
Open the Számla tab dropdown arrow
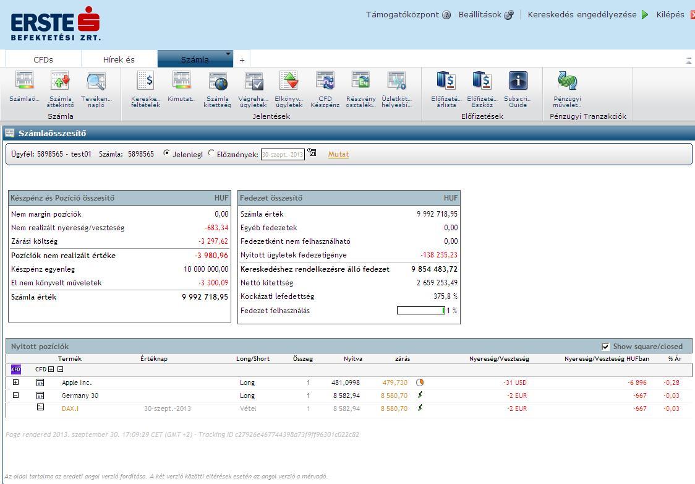point(228,54)
